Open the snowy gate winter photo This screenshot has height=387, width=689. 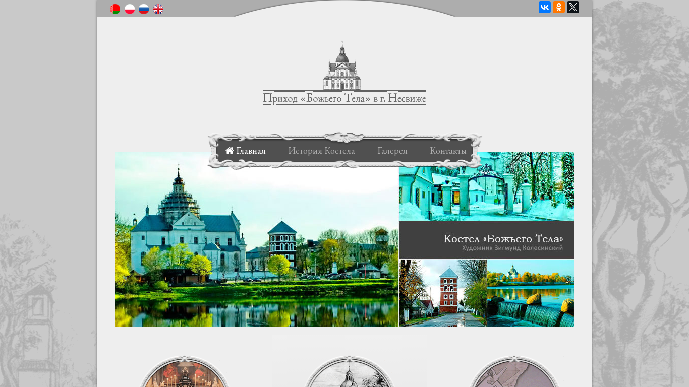click(486, 186)
